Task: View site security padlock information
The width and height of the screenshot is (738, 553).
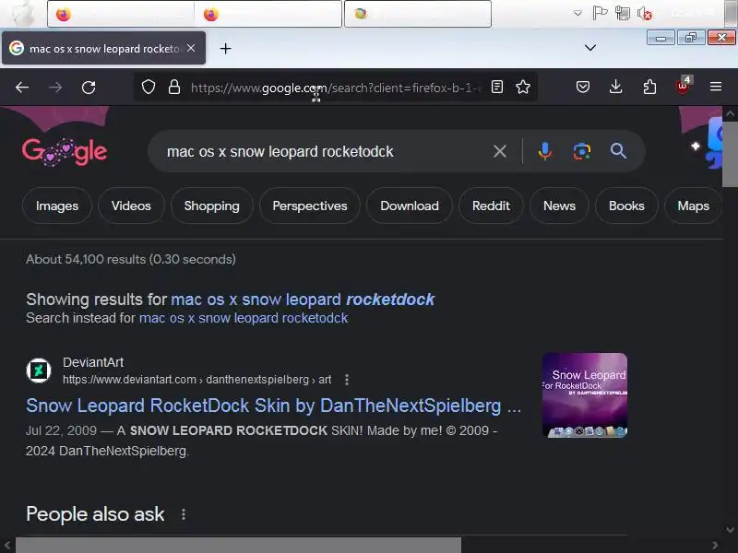Action: click(174, 87)
